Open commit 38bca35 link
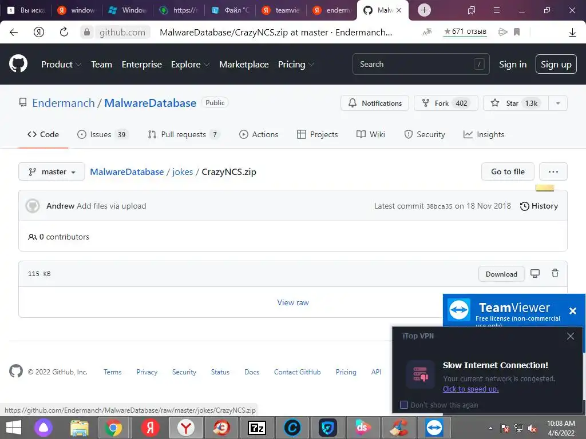Viewport: 586px width, 439px height. pos(439,206)
